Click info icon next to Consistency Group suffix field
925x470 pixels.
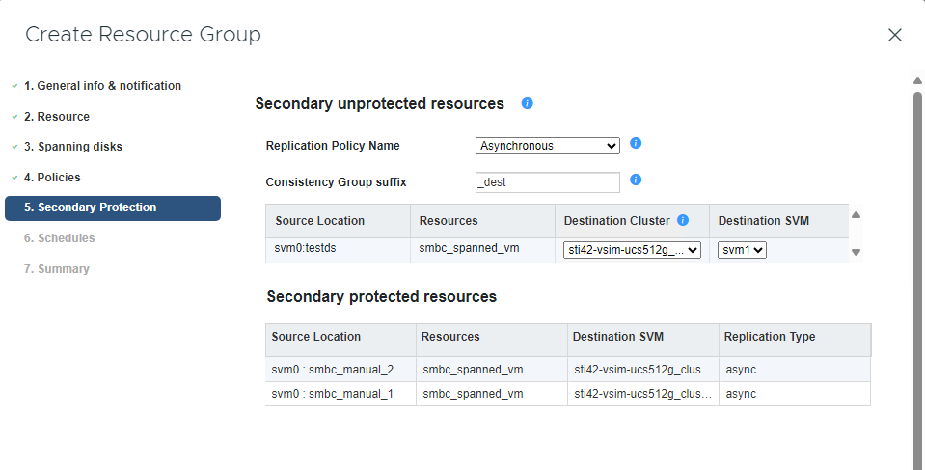coord(636,180)
